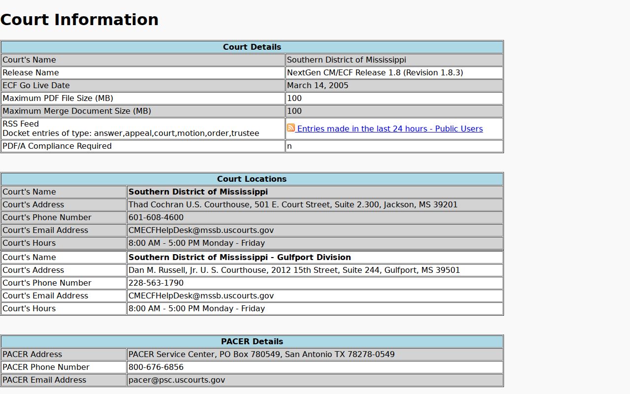
Task: Click the Jackson court's CMECFHelpDesk email address
Action: point(201,230)
